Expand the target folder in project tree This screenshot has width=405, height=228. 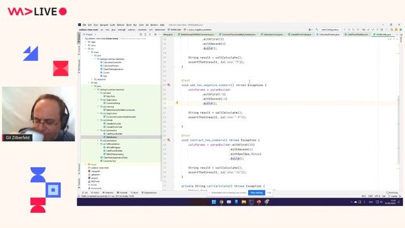[x=86, y=165]
